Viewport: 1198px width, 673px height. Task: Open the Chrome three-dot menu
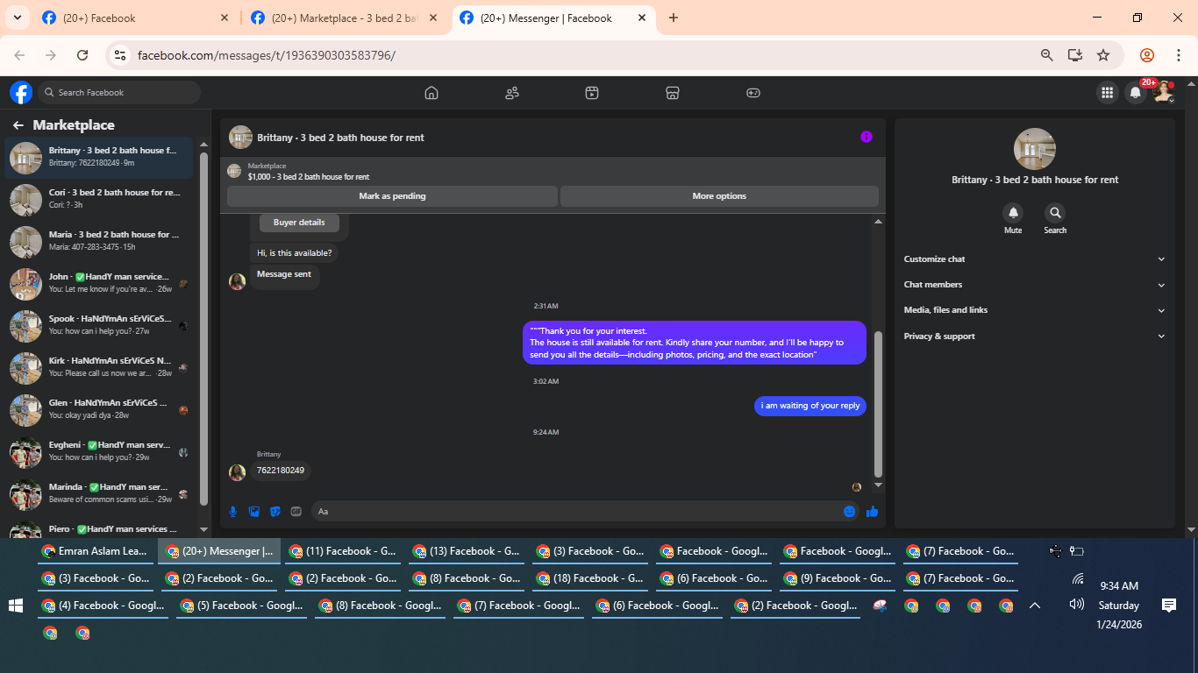pos(1178,55)
